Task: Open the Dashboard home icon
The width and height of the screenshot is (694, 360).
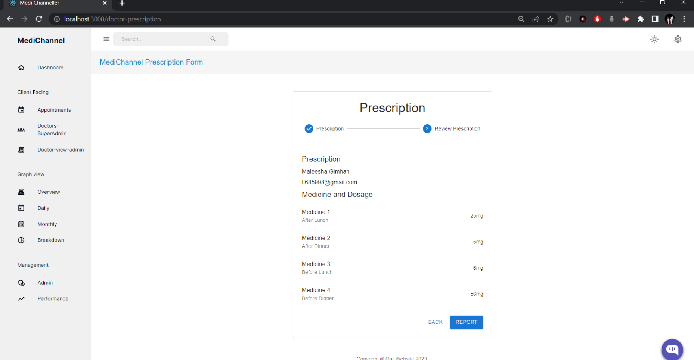Action: tap(21, 68)
